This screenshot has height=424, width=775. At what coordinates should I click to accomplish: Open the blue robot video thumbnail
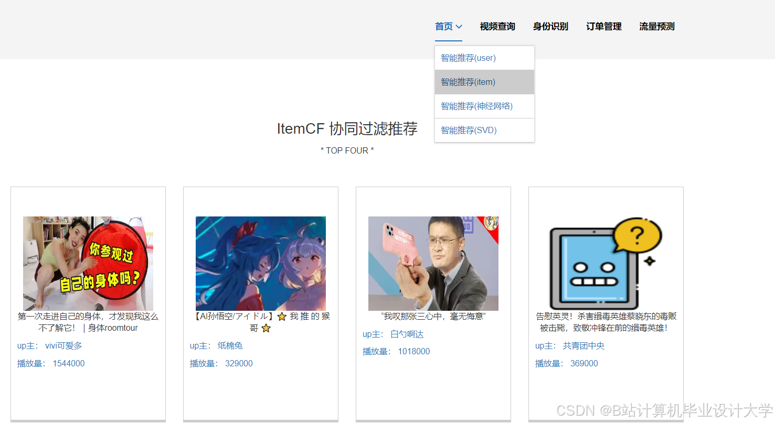point(606,264)
